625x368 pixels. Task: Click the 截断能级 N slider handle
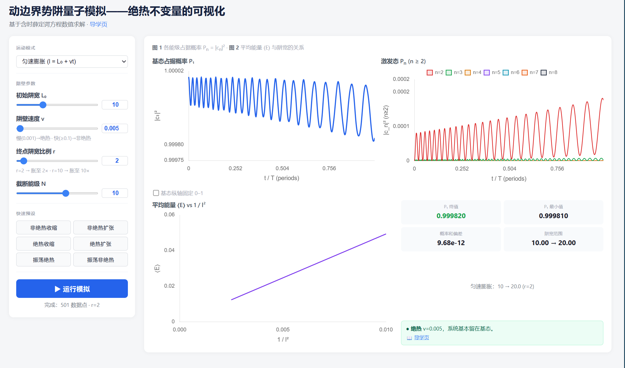(66, 193)
